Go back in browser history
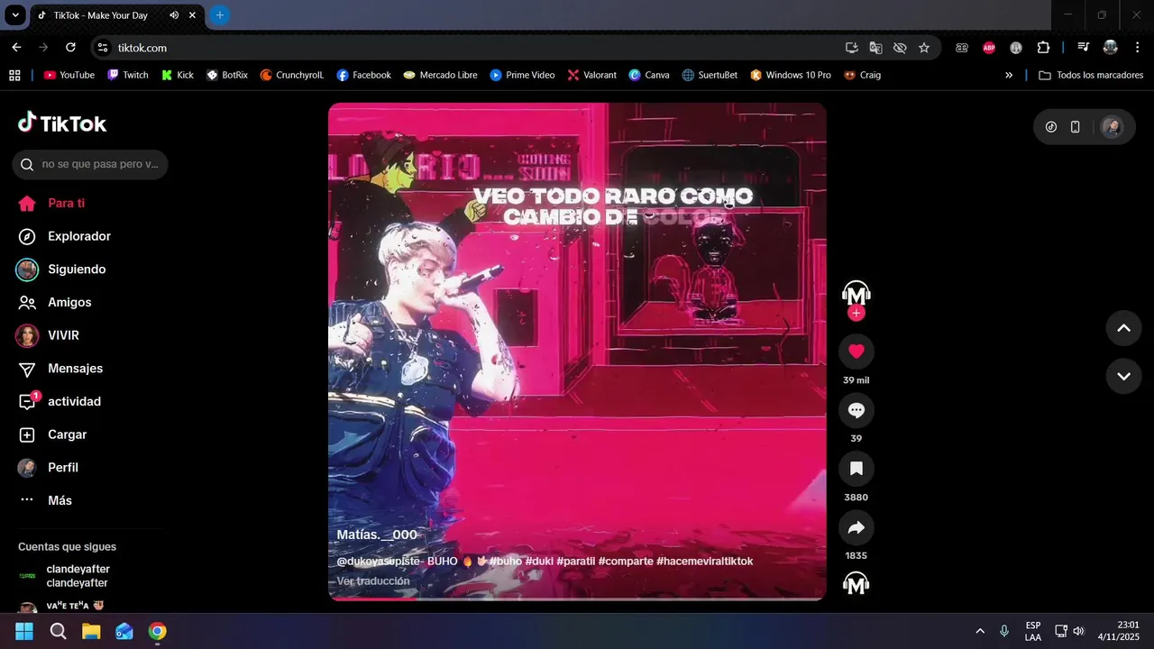This screenshot has width=1154, height=649. pos(16,48)
